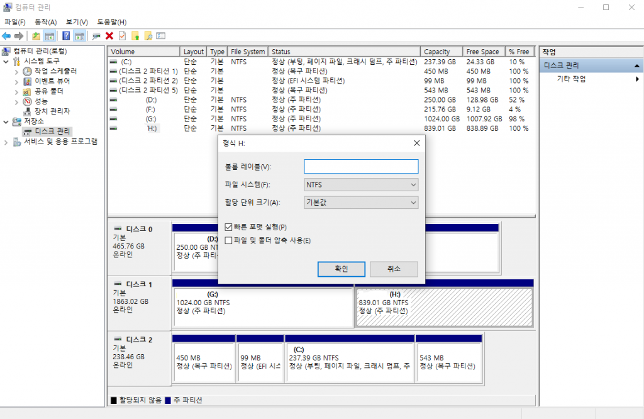
Task: Sort by the Volume column header
Action: click(x=144, y=52)
